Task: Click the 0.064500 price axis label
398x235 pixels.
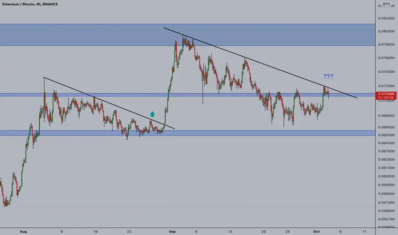Action: coord(386,143)
